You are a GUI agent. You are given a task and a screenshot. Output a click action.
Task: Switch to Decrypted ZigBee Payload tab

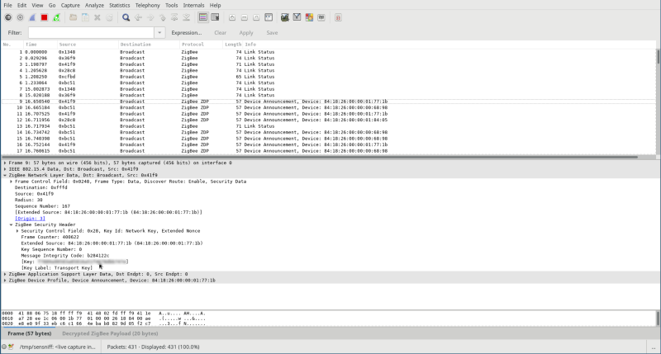(110, 333)
